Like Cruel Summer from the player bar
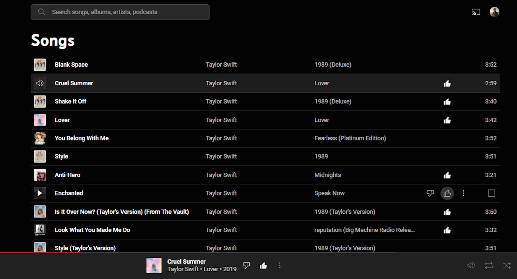517x279 pixels. pos(263,265)
